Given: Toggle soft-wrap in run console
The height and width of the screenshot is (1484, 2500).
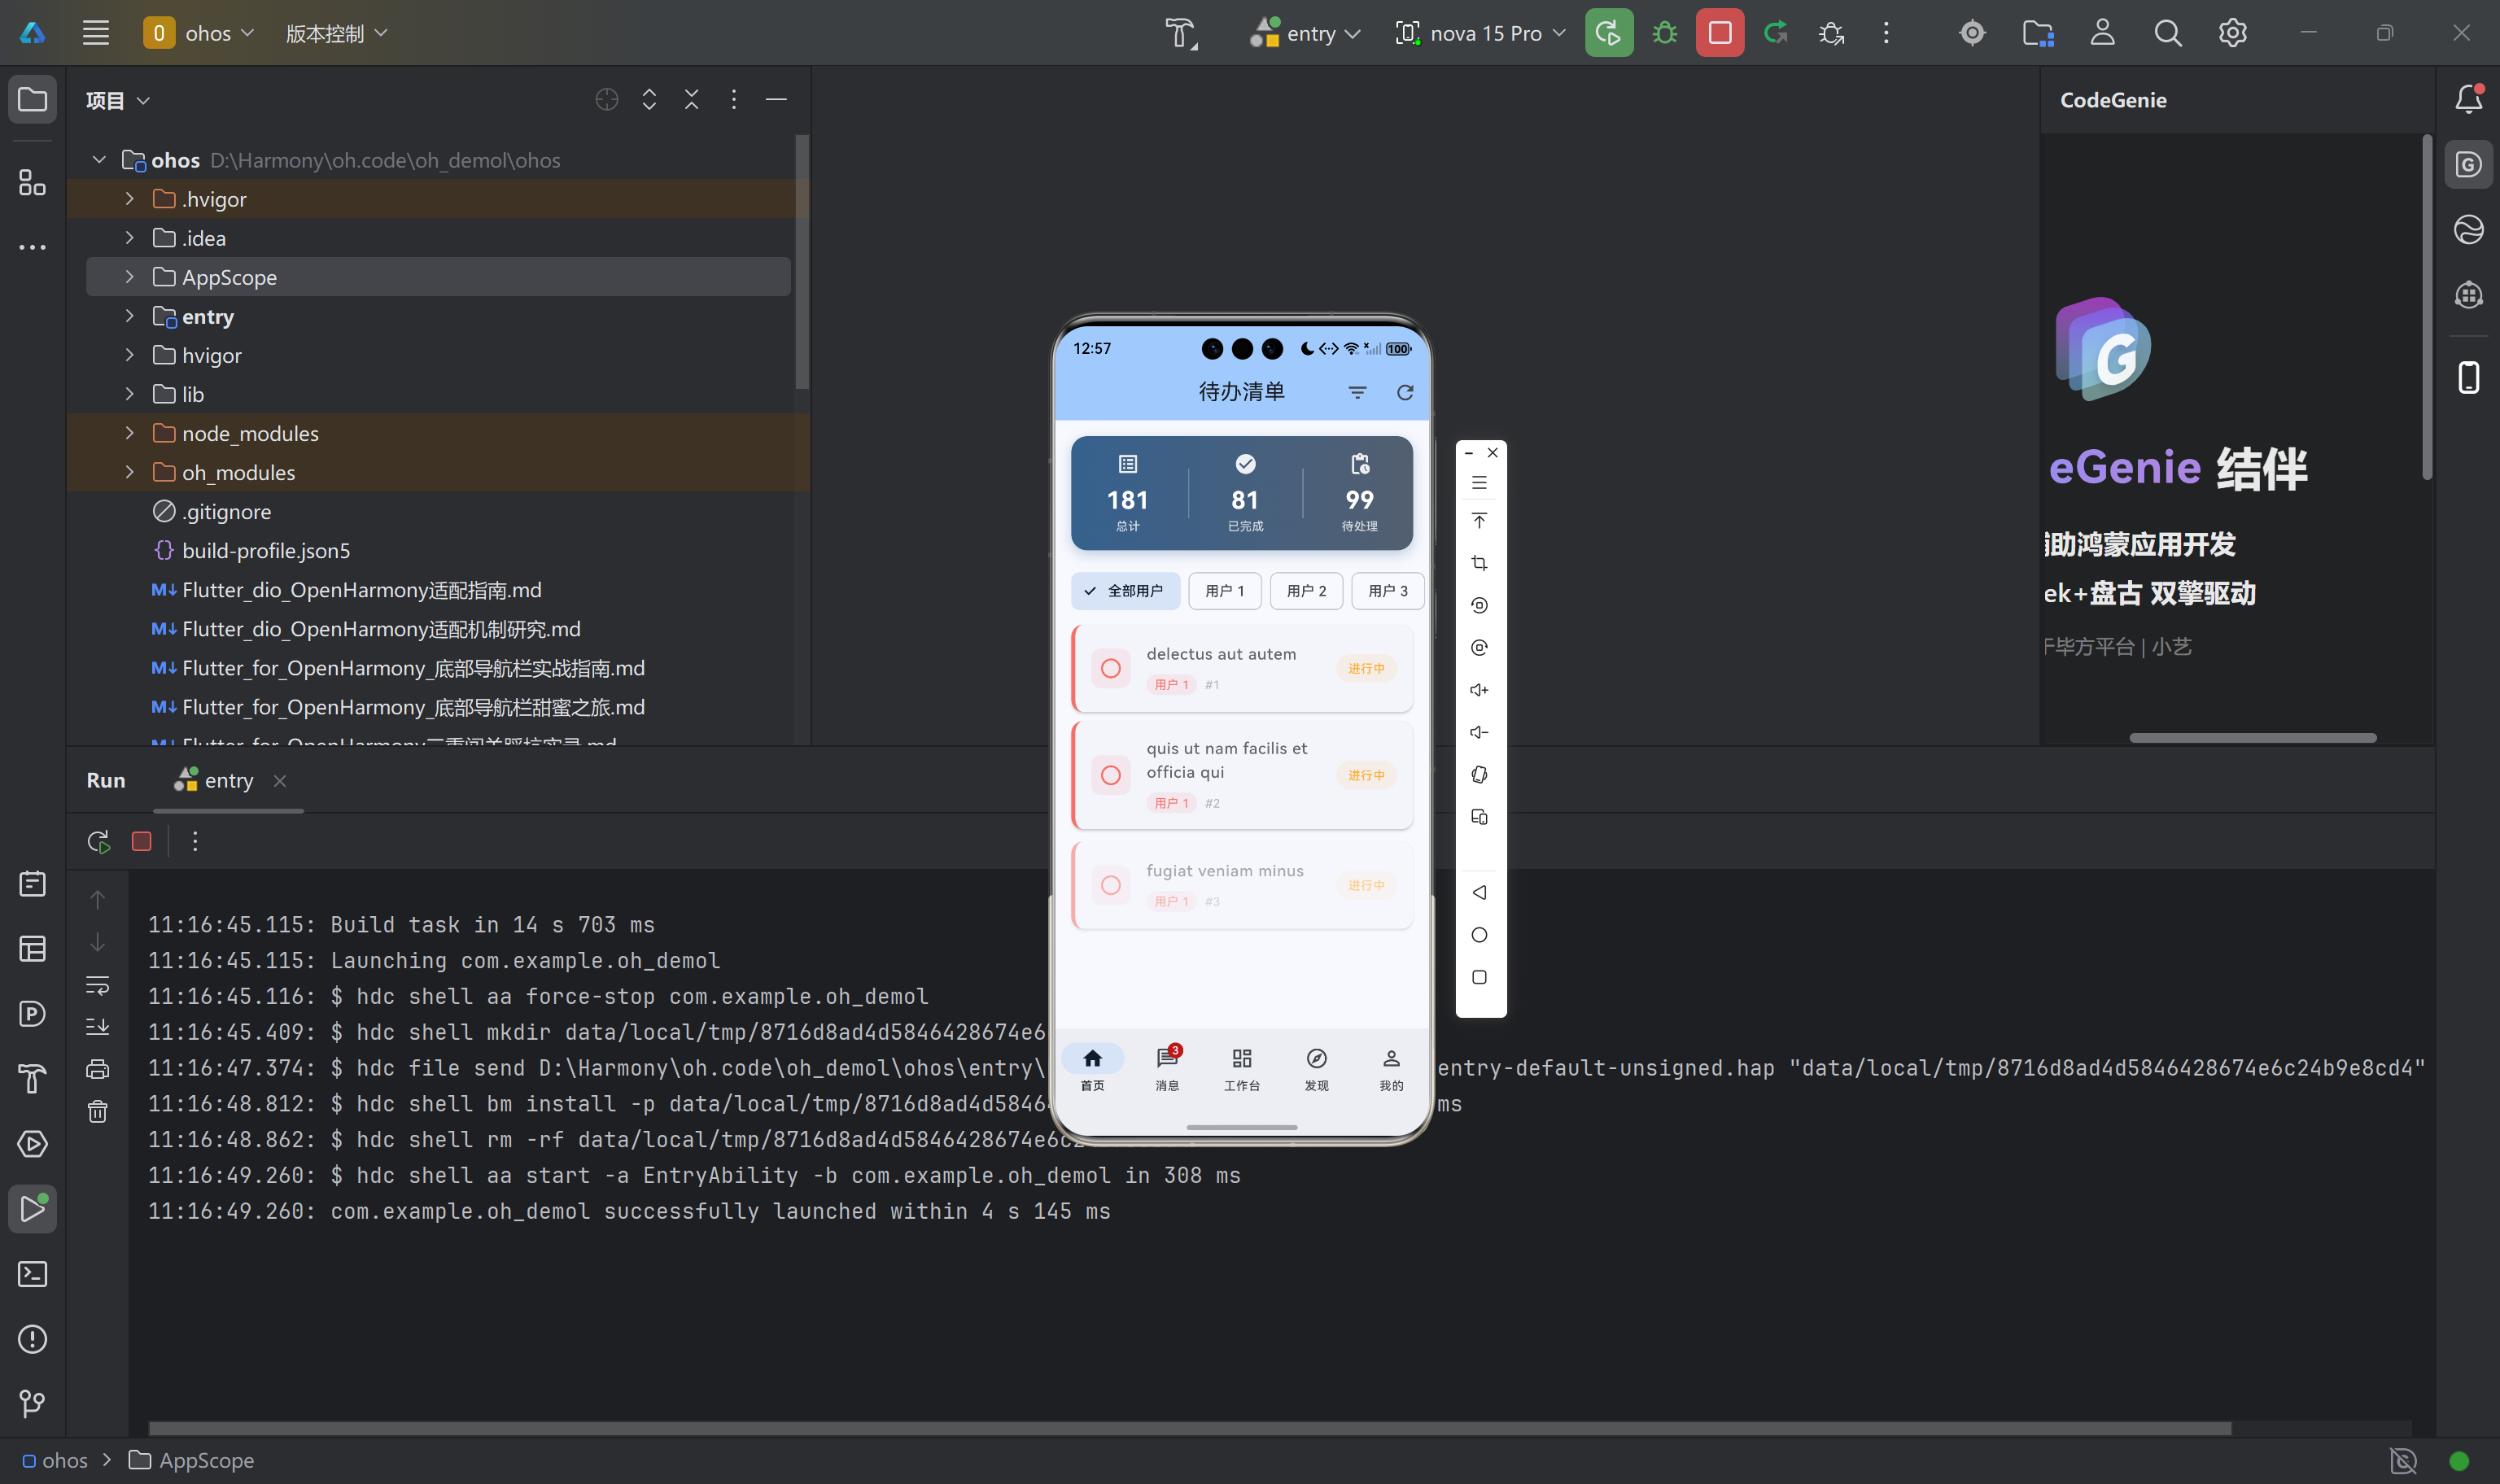Looking at the screenshot, I should 97,985.
